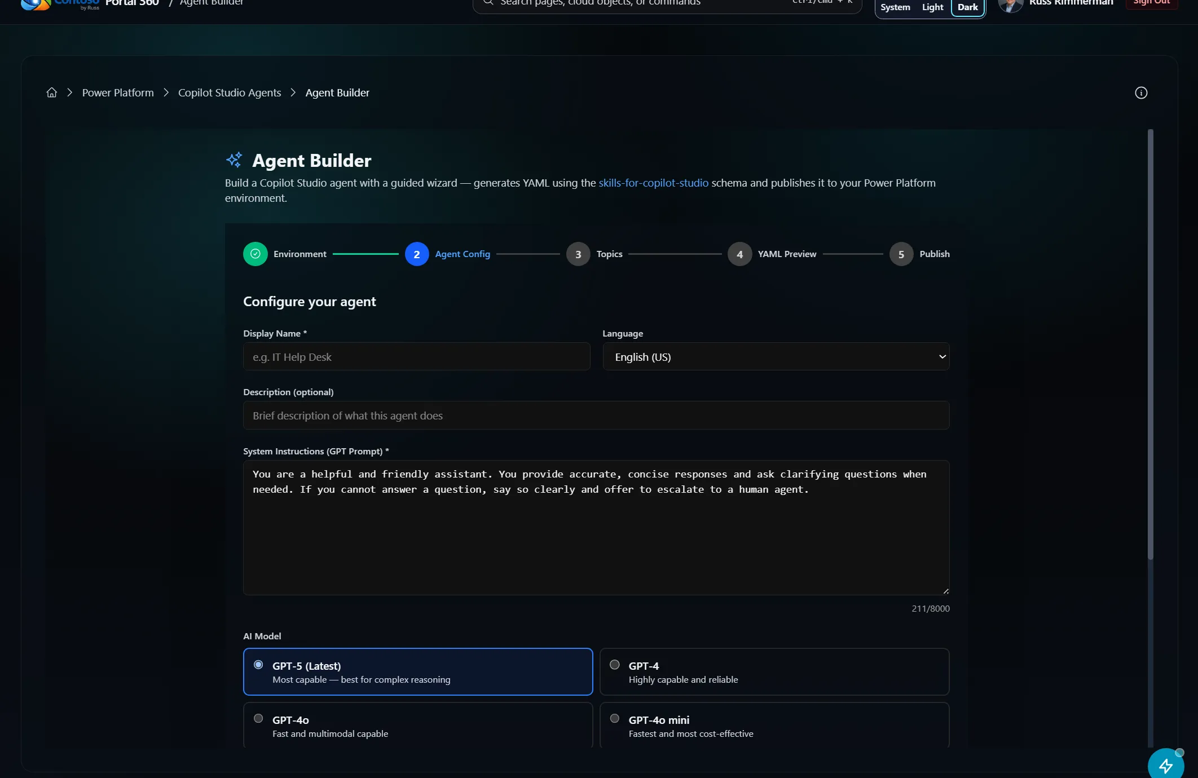This screenshot has width=1198, height=778.
Task: Grab the textarea resize handle
Action: pyautogui.click(x=945, y=591)
